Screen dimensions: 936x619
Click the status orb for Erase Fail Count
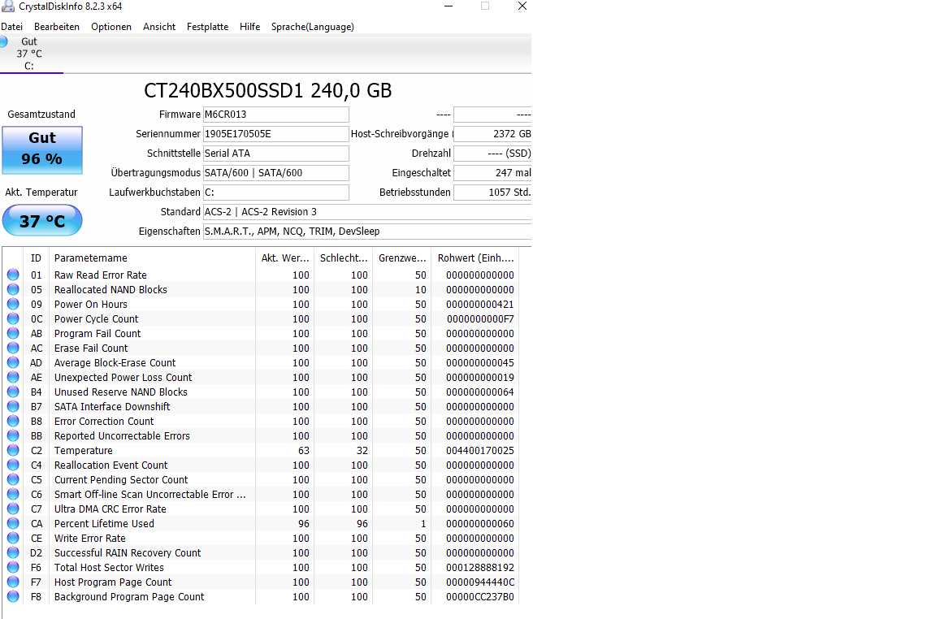pos(13,348)
